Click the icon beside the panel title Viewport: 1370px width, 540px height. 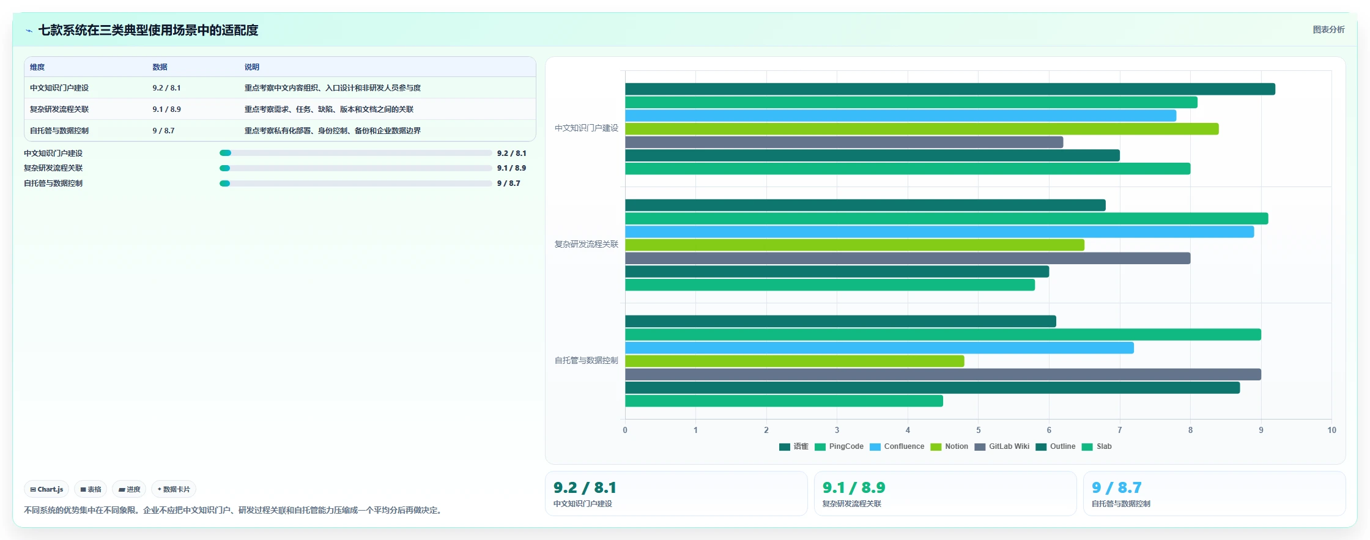(x=29, y=31)
